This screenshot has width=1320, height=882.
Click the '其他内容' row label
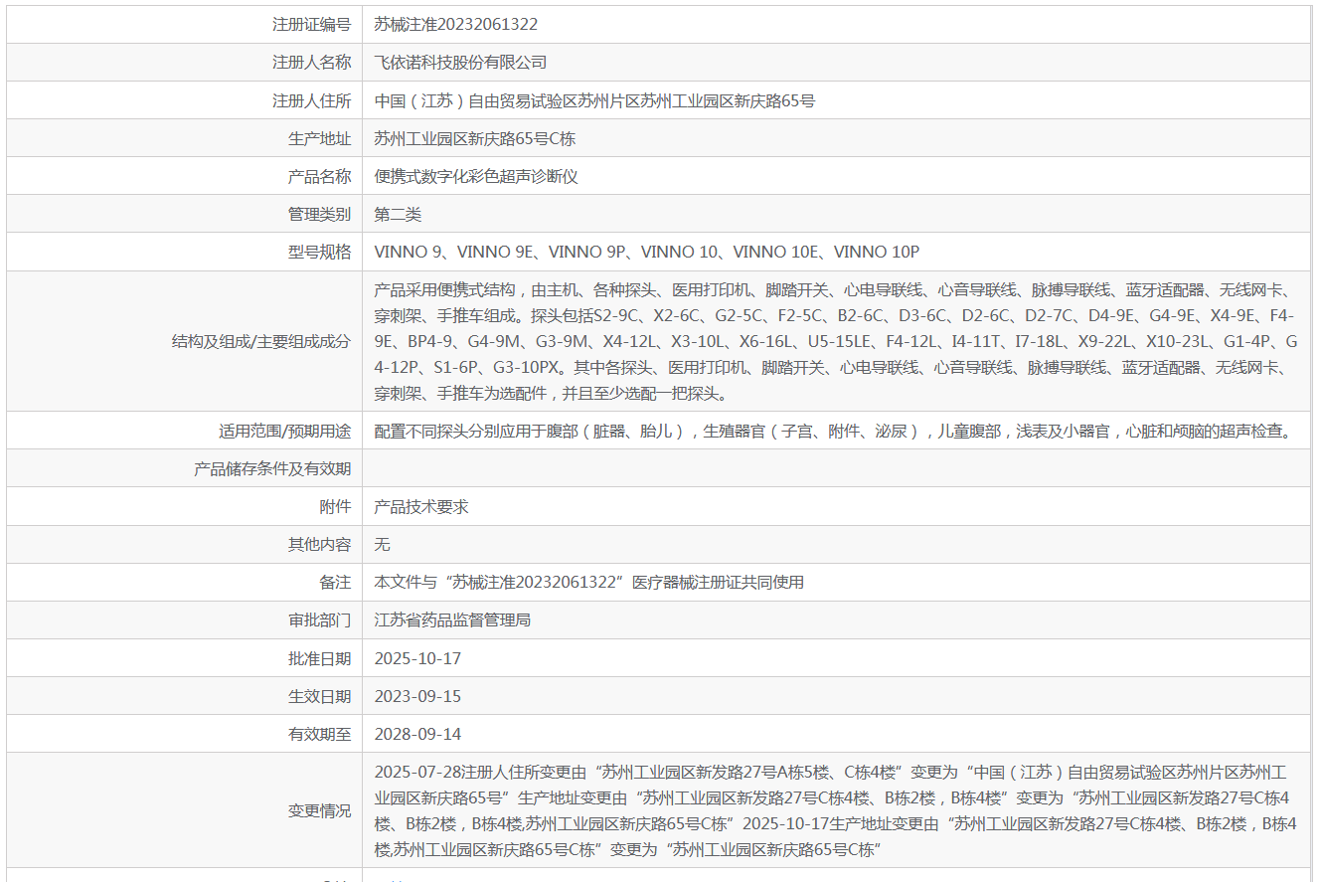click(319, 545)
